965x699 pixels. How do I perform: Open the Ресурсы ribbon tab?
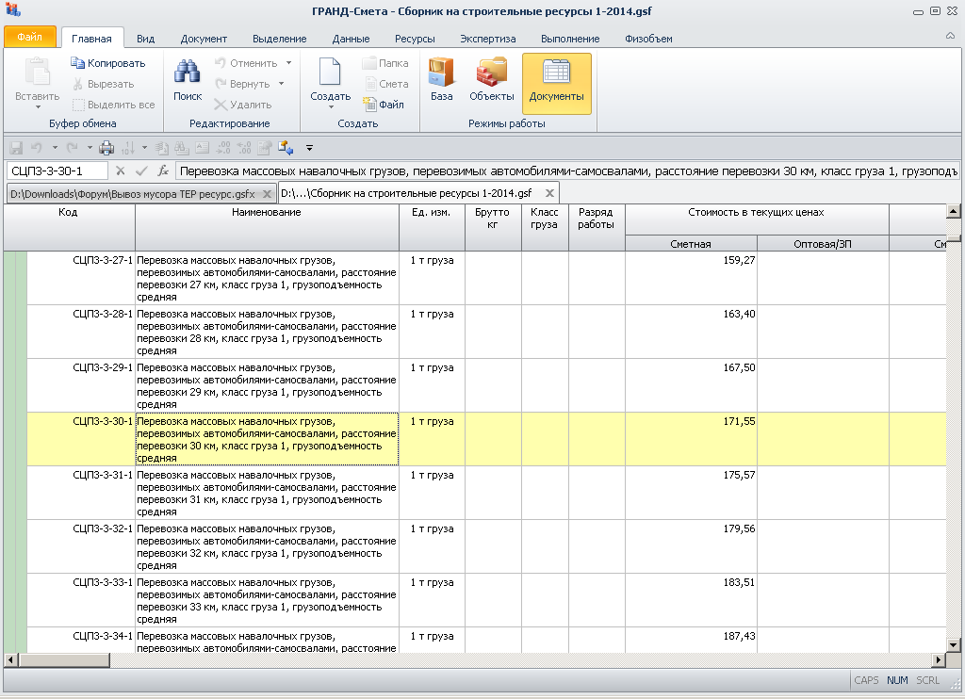(415, 39)
